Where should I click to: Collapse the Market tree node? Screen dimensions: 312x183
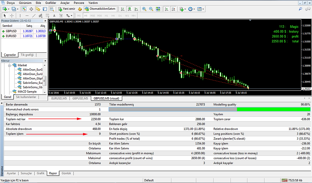click(9, 65)
